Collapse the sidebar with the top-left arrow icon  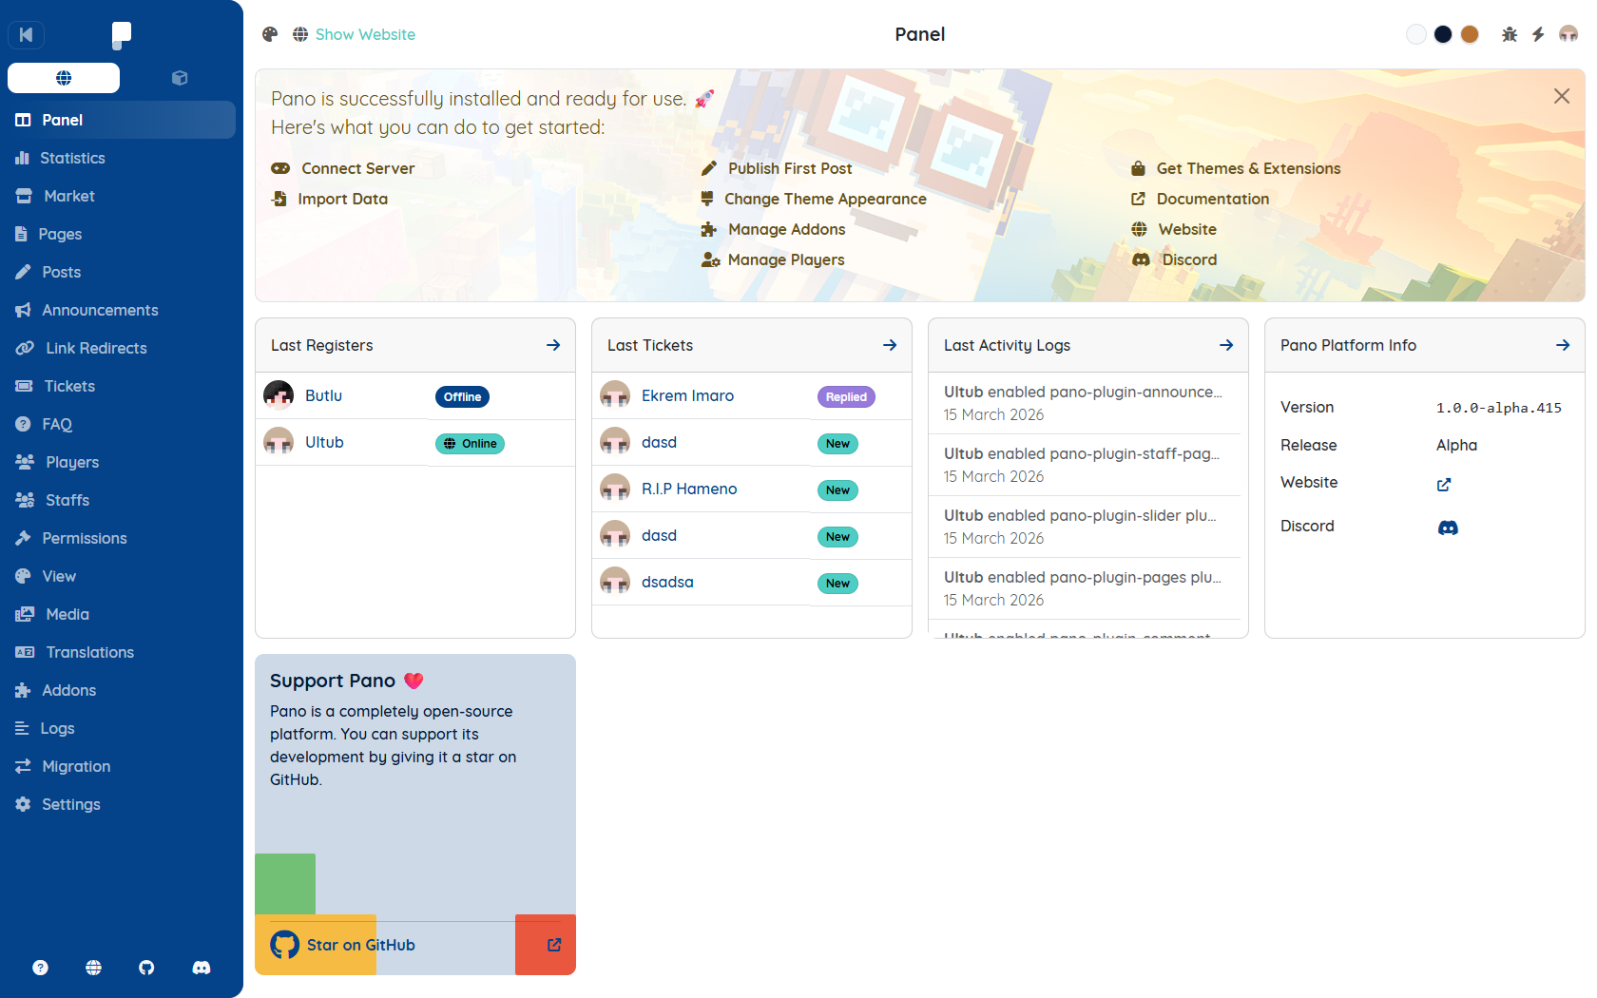pos(27,35)
